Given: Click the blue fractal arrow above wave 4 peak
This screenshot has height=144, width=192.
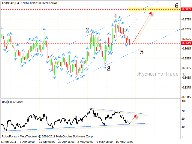Looking at the screenshot, I should click(x=120, y=17).
